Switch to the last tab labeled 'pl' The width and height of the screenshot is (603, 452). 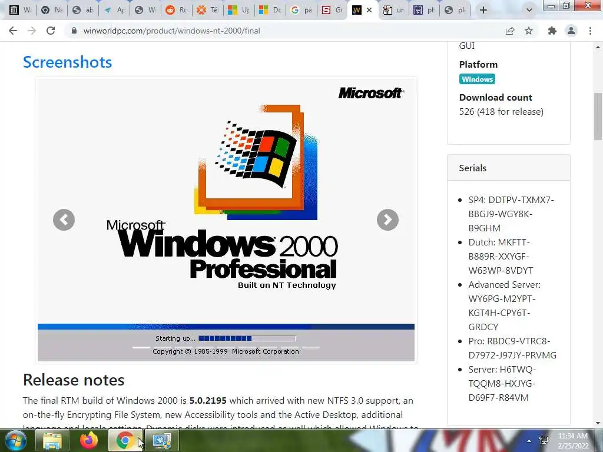(456, 10)
